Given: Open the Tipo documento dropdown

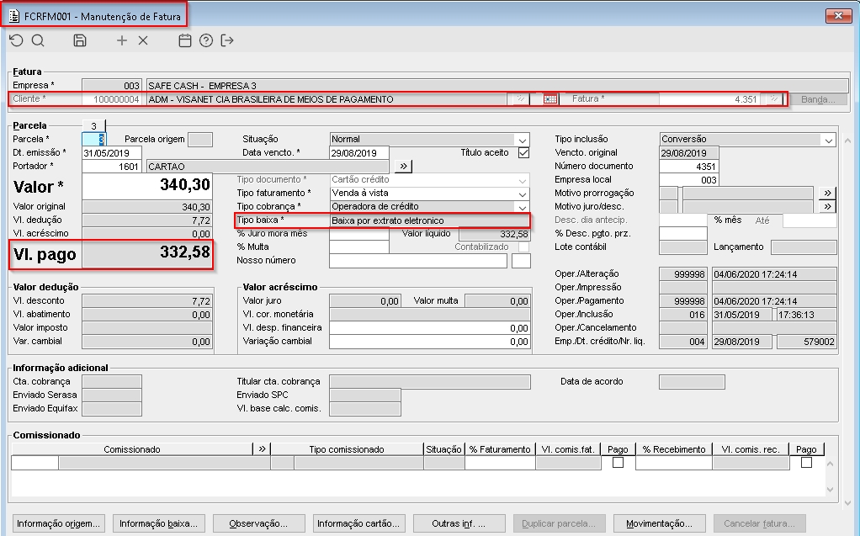Looking at the screenshot, I should [x=522, y=180].
